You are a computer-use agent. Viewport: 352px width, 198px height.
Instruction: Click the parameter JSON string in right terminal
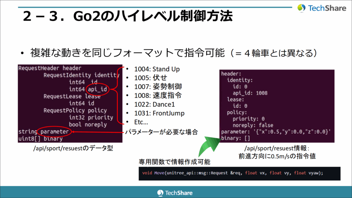tap(291, 132)
